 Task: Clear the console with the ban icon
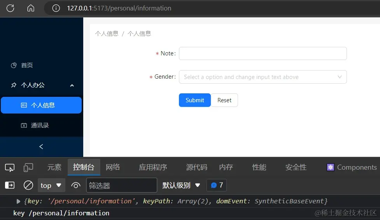[x=28, y=185]
